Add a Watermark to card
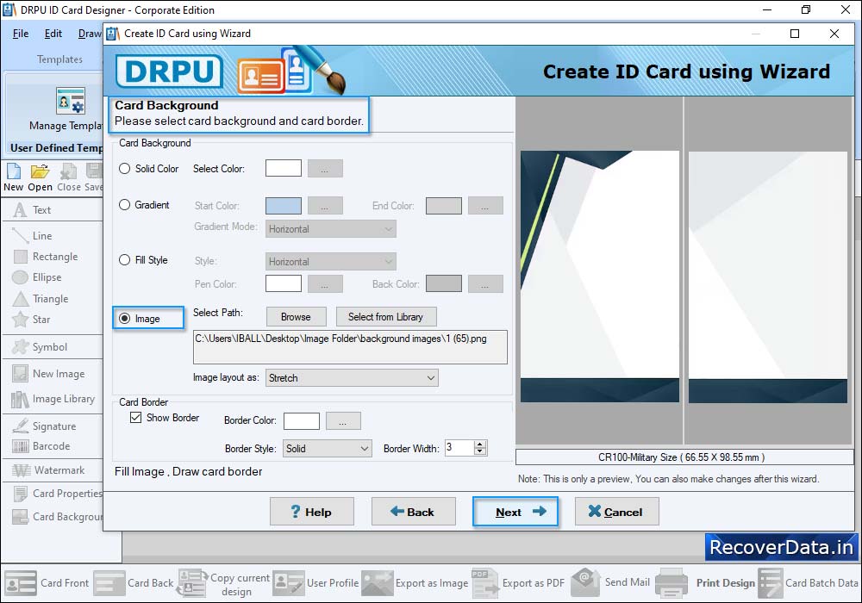Screen dimensions: 862x603 [x=49, y=470]
